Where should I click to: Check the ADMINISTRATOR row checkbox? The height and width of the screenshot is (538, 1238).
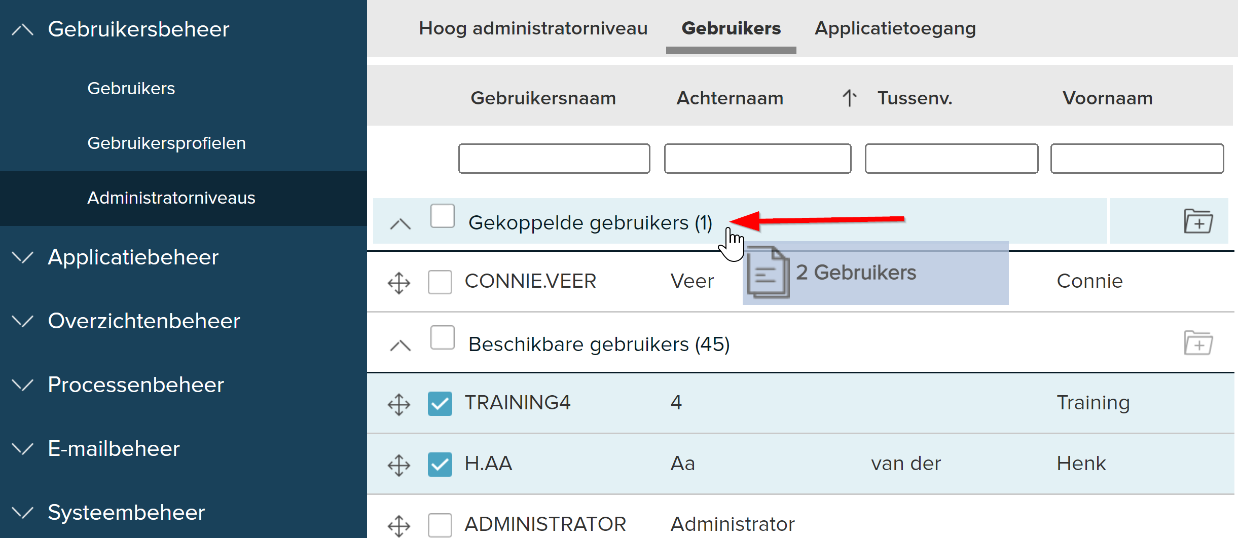(440, 525)
